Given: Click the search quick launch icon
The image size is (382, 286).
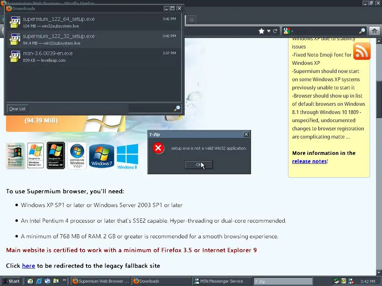Looking at the screenshot, I should tap(56, 281).
